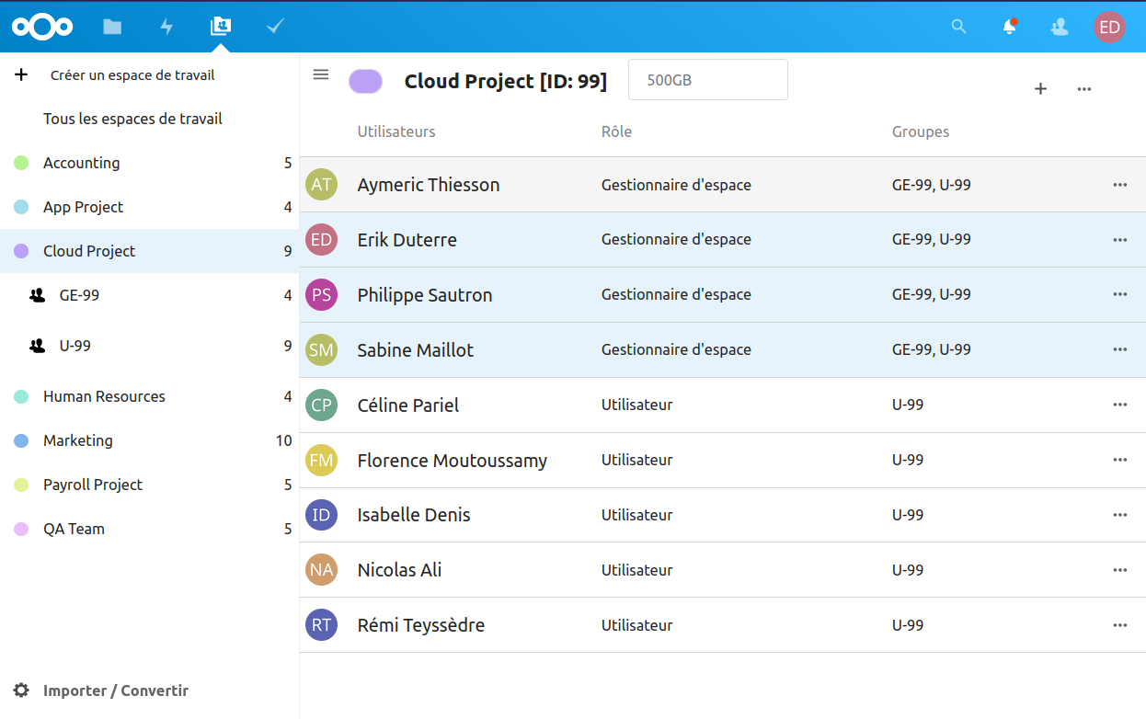The width and height of the screenshot is (1146, 719).
Task: Click the name Rémi Teyssèdre
Action: coord(421,625)
